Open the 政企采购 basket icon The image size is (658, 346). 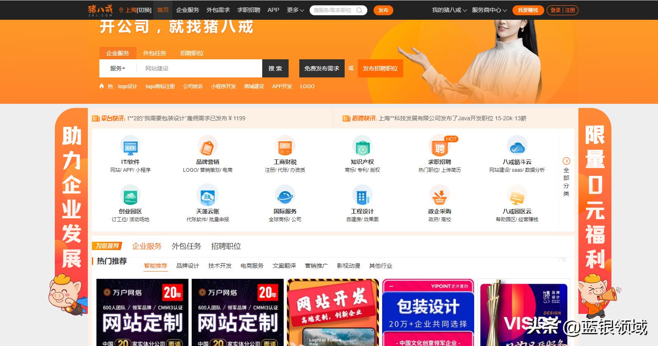click(x=439, y=195)
